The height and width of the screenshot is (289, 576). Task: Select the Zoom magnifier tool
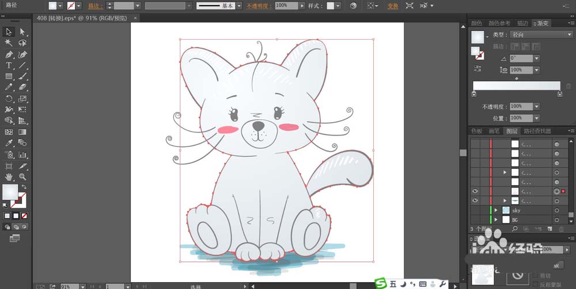23,178
